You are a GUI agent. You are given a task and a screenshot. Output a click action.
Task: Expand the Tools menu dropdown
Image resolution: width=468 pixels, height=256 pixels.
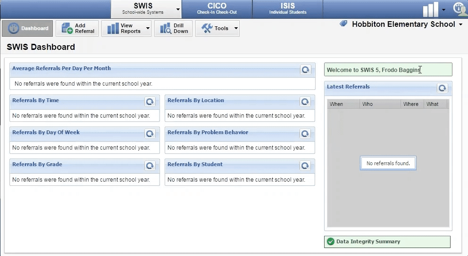(236, 28)
